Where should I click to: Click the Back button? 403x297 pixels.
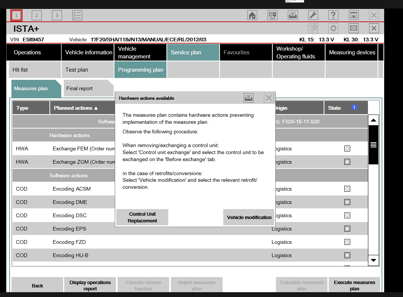pos(37,285)
